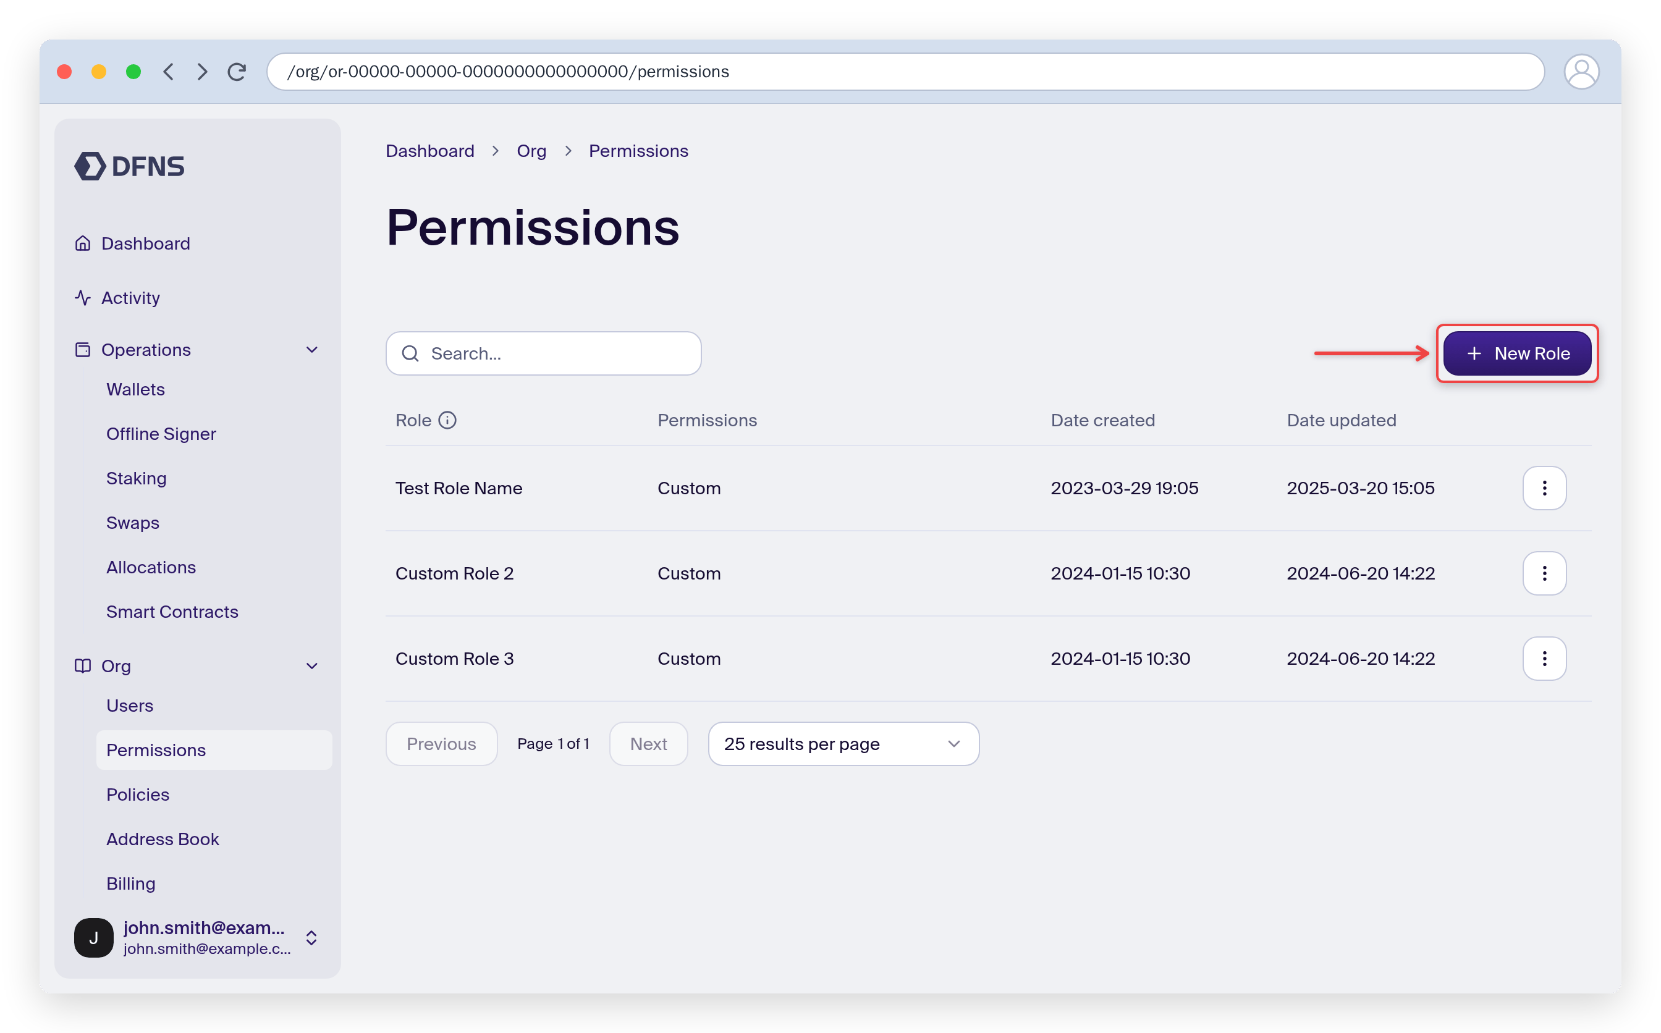Open the menu for Custom Role 3
The width and height of the screenshot is (1661, 1033).
[1544, 659]
